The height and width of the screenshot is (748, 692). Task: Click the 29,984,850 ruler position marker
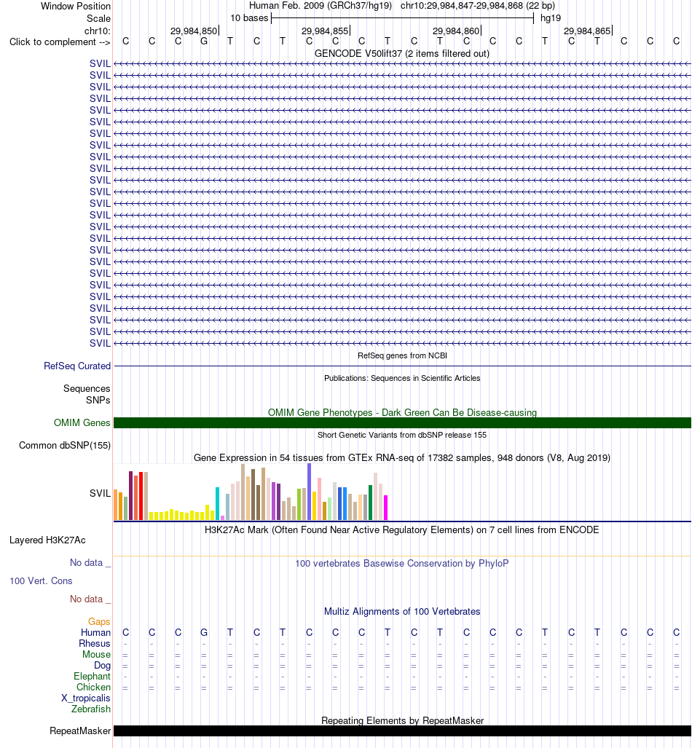(x=194, y=31)
